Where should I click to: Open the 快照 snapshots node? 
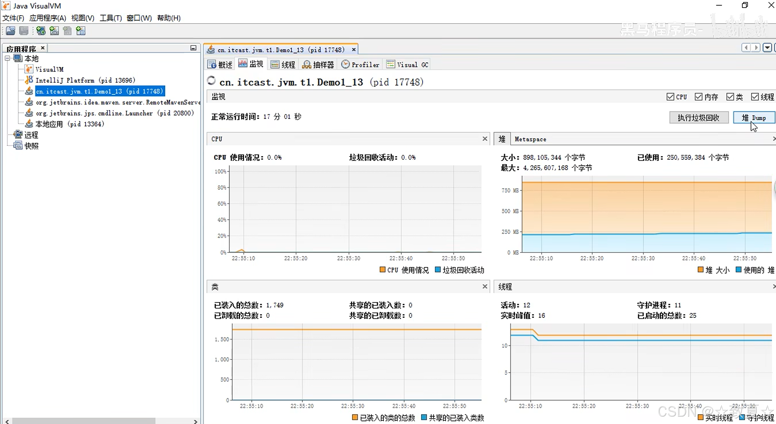(31, 146)
